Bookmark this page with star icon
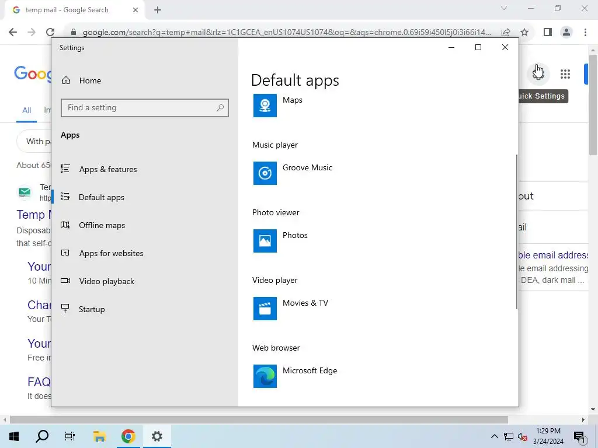The height and width of the screenshot is (448, 598). point(524,32)
